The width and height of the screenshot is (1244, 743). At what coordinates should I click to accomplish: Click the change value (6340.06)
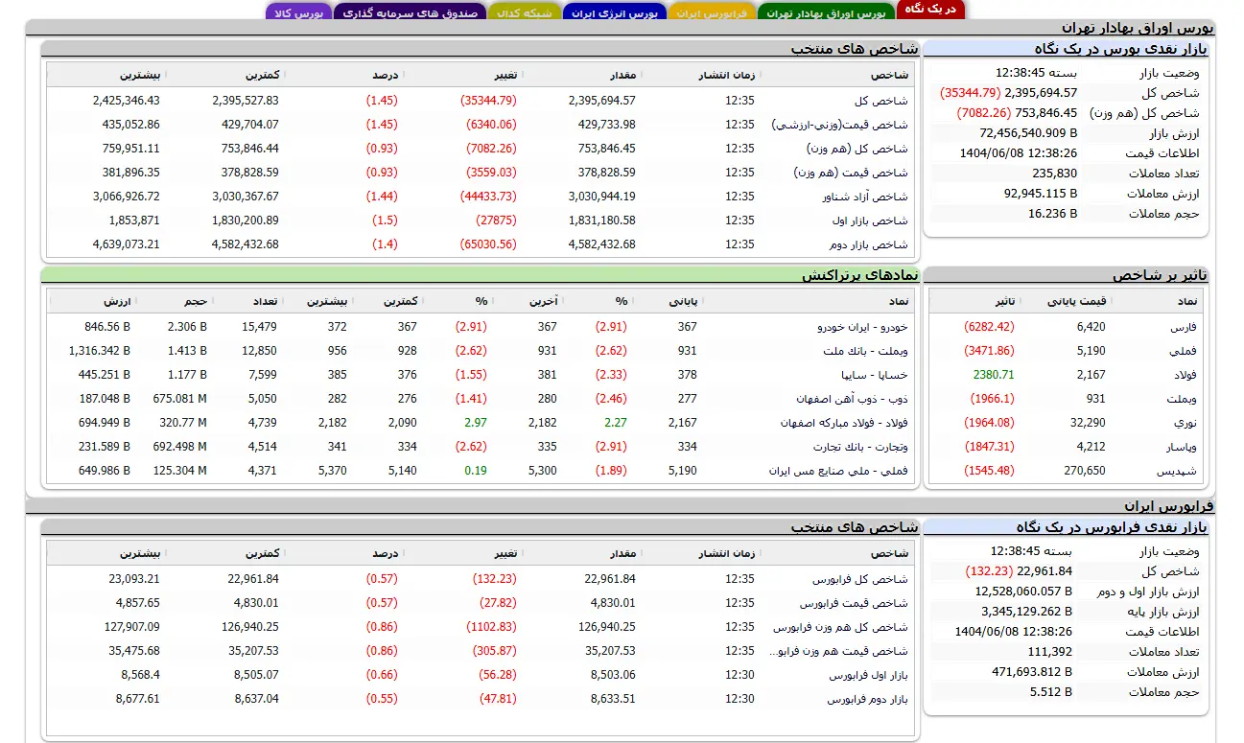[491, 125]
